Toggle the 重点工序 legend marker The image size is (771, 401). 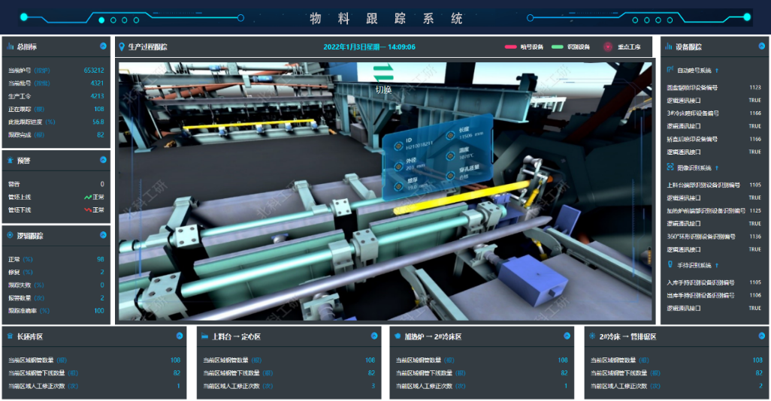(x=609, y=47)
